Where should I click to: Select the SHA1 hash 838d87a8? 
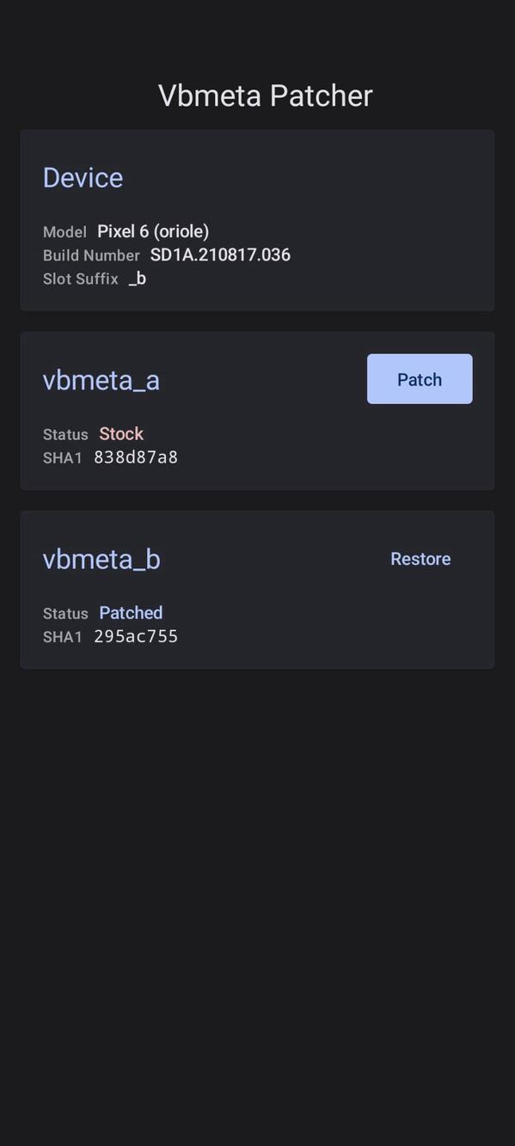[135, 457]
